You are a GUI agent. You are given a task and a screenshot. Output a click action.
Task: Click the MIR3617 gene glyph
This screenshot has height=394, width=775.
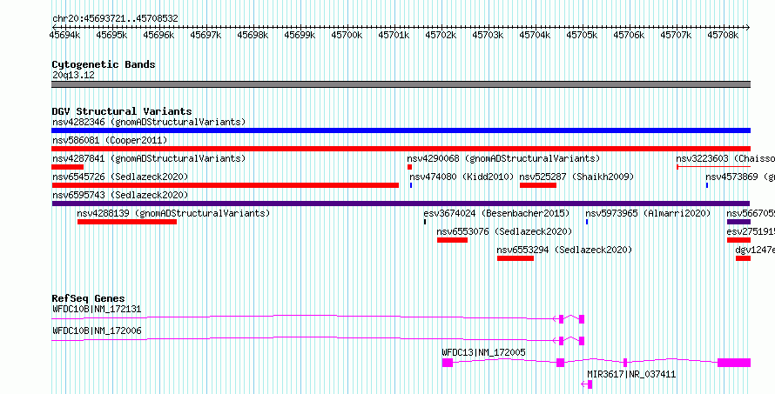[587, 384]
